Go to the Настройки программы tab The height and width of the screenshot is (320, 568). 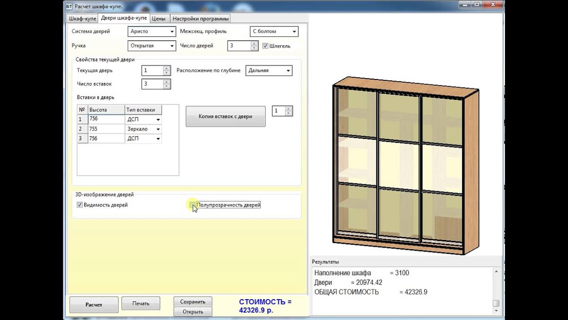pyautogui.click(x=200, y=19)
